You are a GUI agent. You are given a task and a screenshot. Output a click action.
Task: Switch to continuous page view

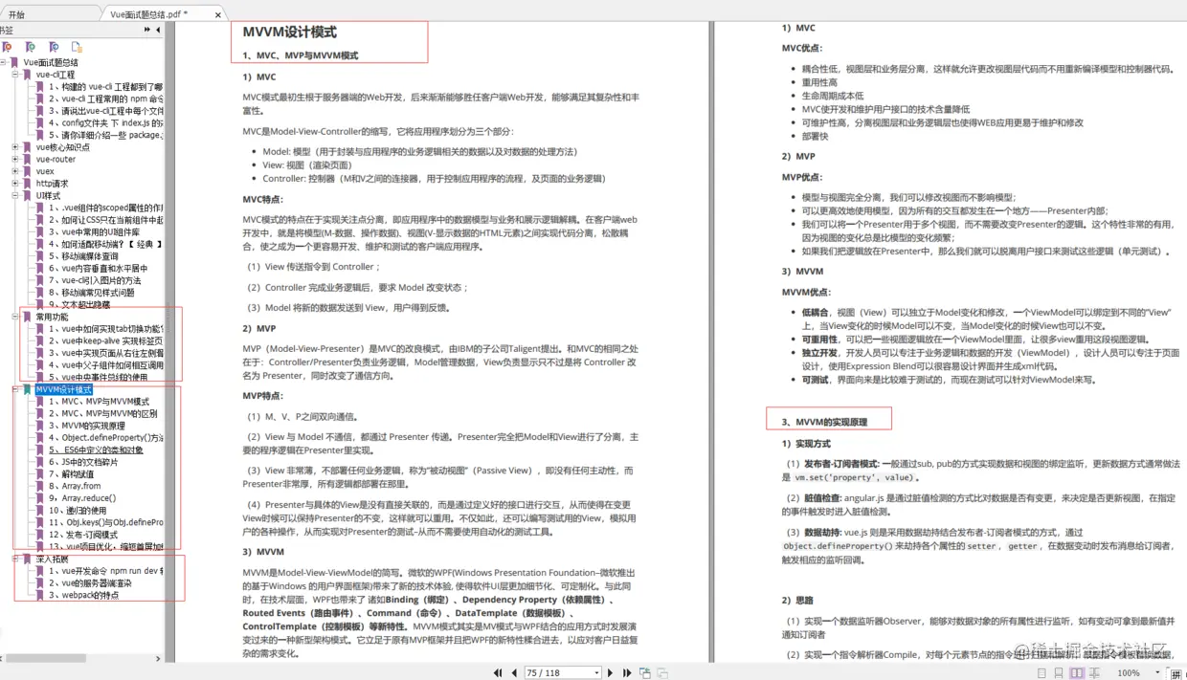pyautogui.click(x=1059, y=672)
